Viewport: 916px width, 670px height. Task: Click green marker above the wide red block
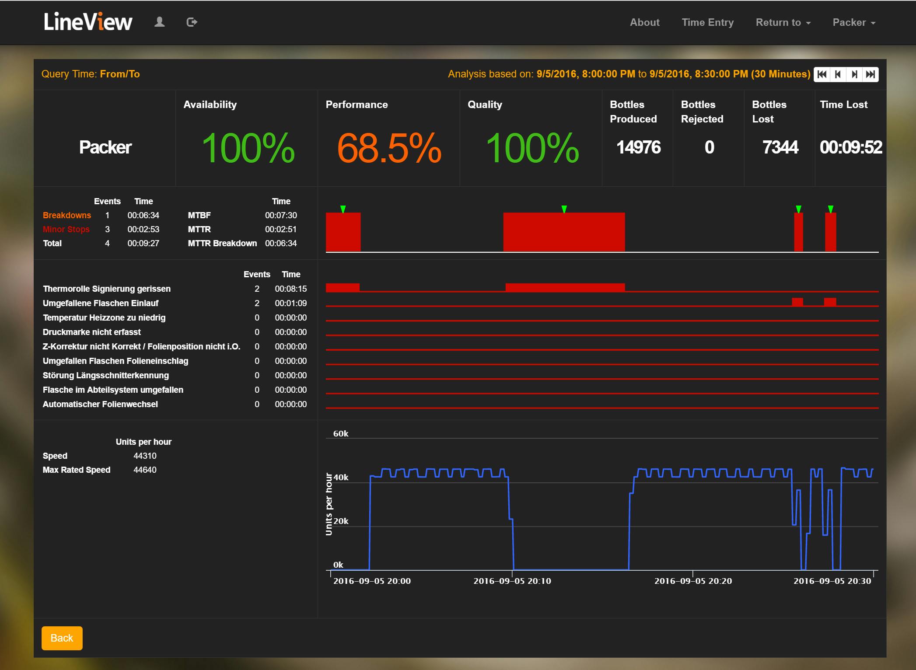[x=564, y=209]
